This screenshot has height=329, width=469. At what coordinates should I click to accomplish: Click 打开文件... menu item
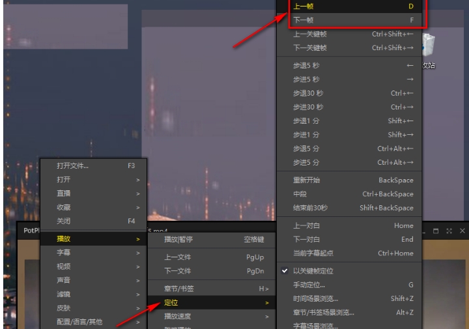point(94,165)
